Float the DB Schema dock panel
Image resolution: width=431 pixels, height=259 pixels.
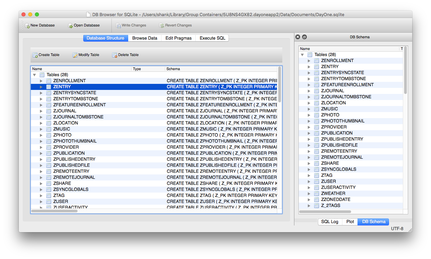(x=304, y=37)
